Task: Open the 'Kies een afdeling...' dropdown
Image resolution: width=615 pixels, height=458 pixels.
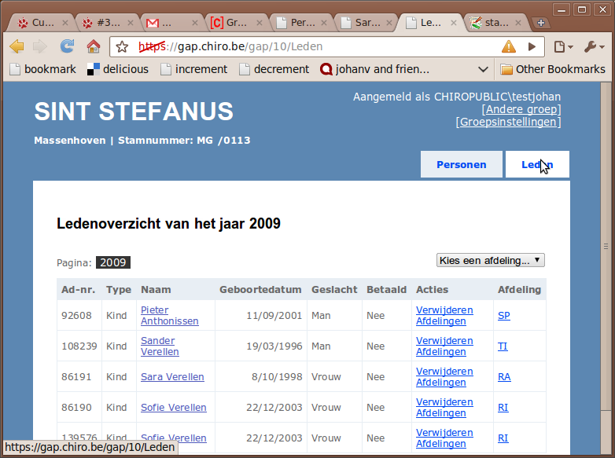Action: tap(490, 261)
